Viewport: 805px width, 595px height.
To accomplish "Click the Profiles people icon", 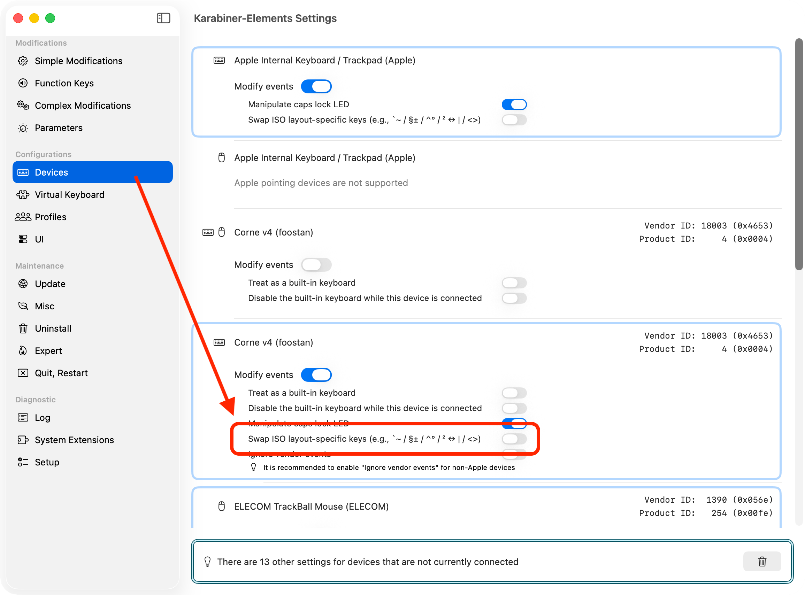I will (23, 217).
